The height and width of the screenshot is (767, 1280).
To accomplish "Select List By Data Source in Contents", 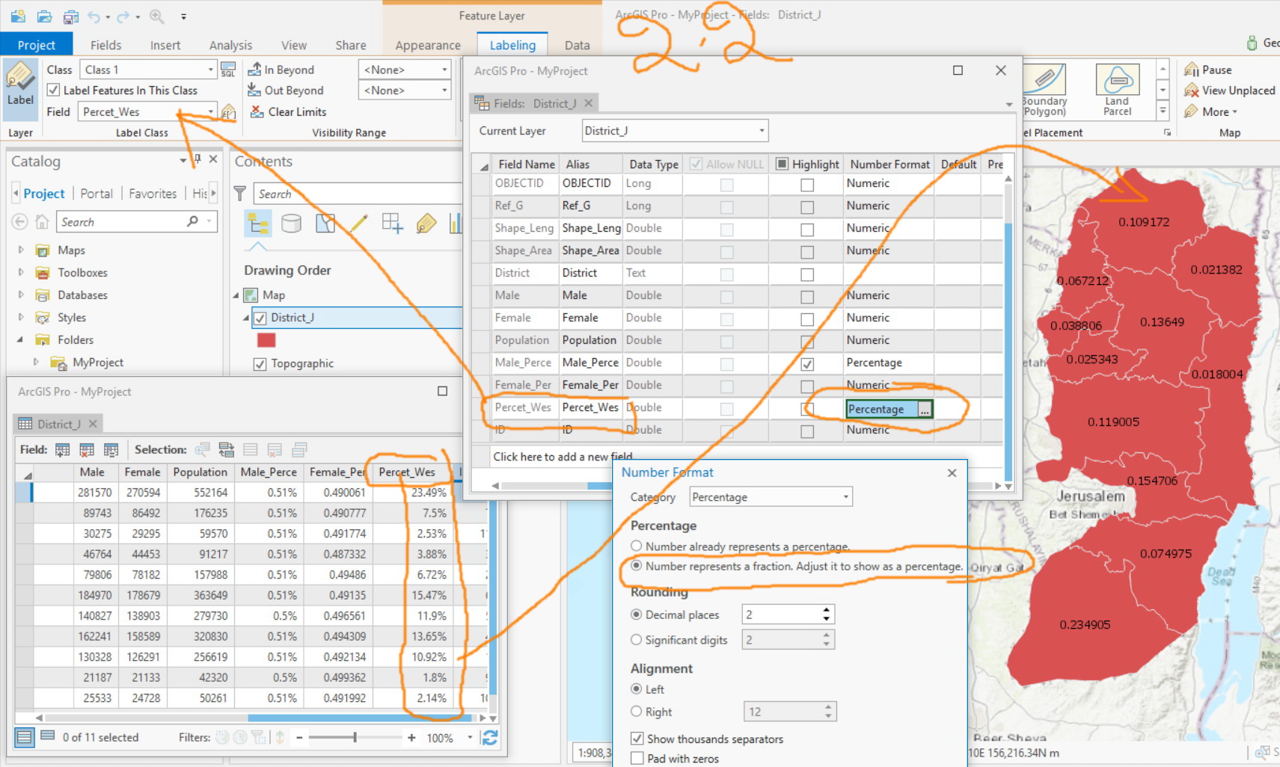I will tap(291, 223).
